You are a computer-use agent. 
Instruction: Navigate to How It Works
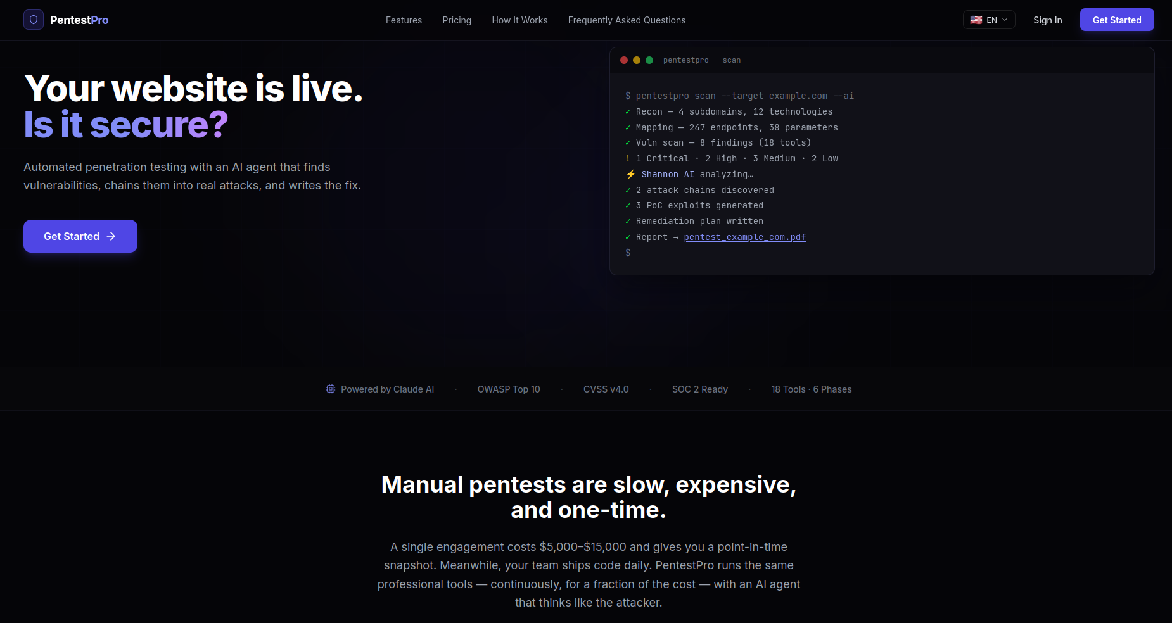(519, 20)
